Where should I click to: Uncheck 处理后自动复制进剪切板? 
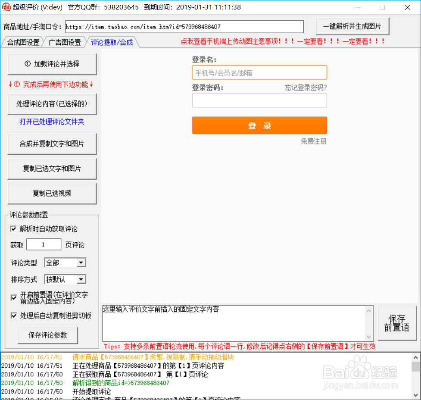pyautogui.click(x=13, y=316)
